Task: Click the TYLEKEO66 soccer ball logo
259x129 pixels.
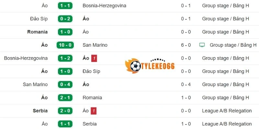Action: [135, 66]
